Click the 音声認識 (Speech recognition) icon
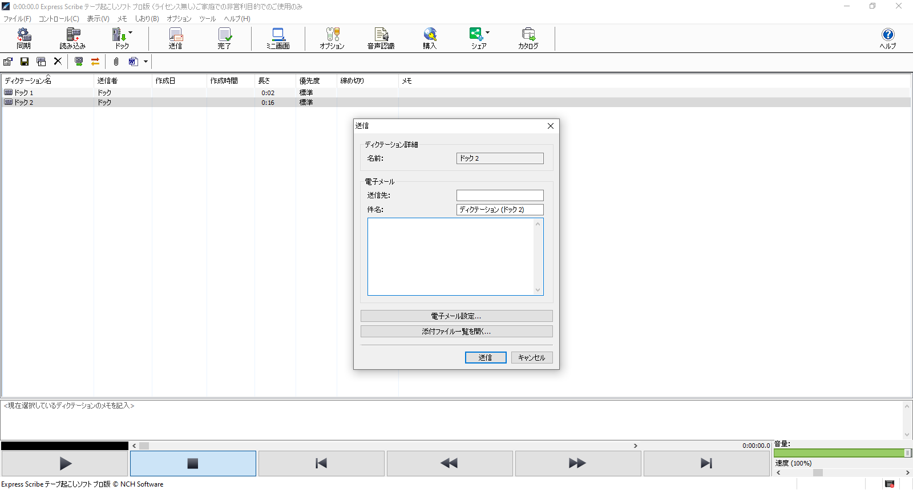The height and width of the screenshot is (490, 913). click(381, 38)
